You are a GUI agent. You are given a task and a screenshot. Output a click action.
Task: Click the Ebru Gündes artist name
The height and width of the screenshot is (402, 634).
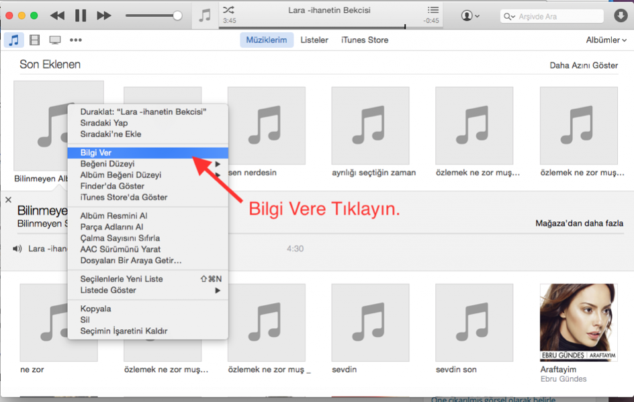click(563, 379)
